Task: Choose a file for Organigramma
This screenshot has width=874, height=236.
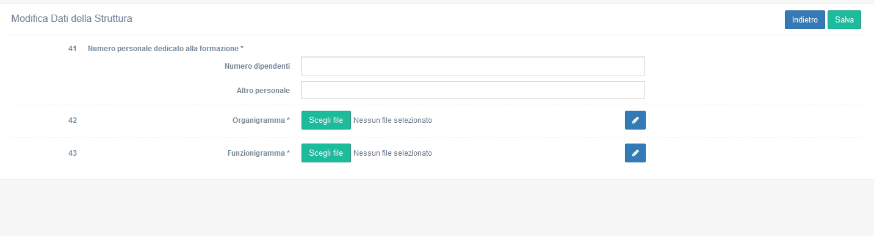Action: click(x=326, y=120)
